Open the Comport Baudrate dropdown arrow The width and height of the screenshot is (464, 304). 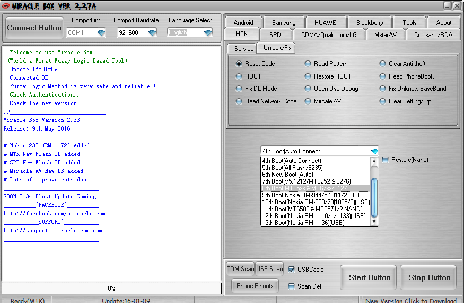[152, 32]
